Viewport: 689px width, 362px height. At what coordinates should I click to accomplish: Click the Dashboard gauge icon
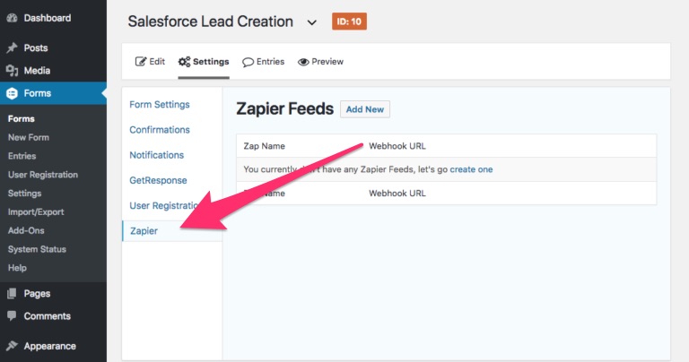pyautogui.click(x=12, y=18)
